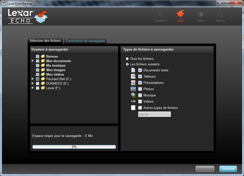Select Les fichiers suivants radio button
The height and width of the screenshot is (176, 244).
127,64
